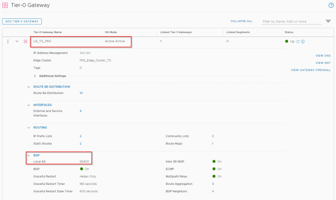Screen dimensions: 336x200
Task: Open the Route Re-Distribution count 14
Action: (x=81, y=93)
